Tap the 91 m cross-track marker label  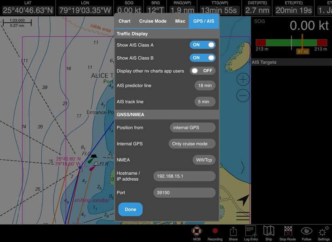[x=302, y=52]
